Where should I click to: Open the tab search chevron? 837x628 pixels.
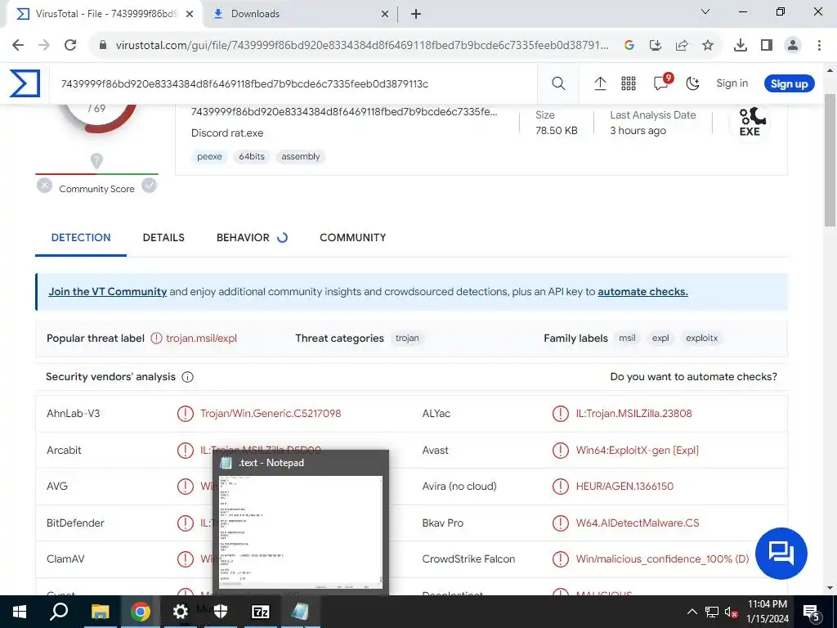[705, 11]
